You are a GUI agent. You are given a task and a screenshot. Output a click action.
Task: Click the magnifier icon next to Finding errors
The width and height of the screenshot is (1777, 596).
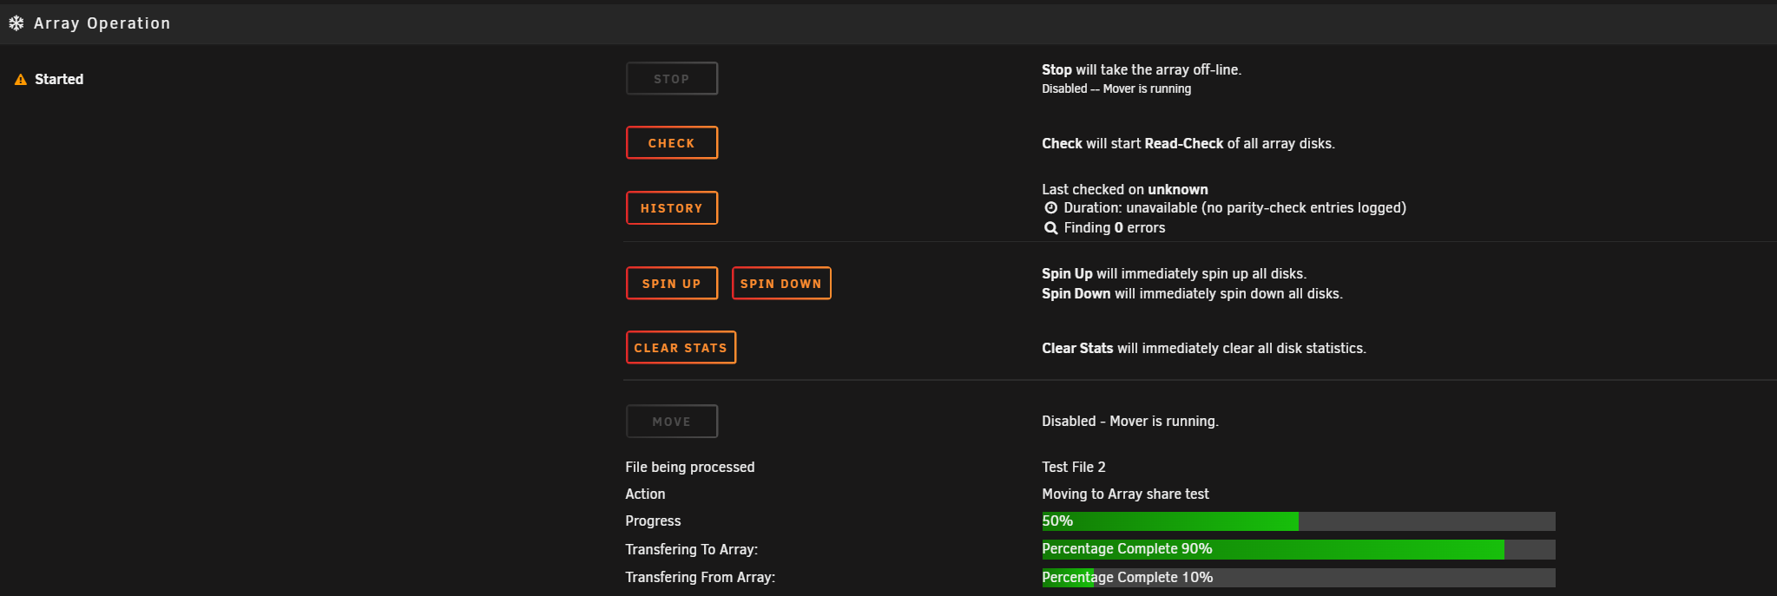(1050, 228)
